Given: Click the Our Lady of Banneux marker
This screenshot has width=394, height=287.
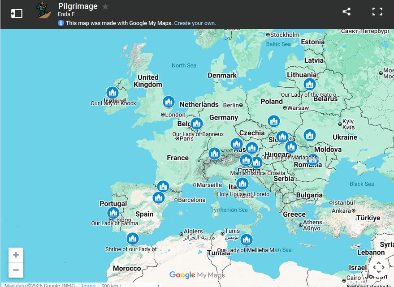Looking at the screenshot, I should click(197, 124).
